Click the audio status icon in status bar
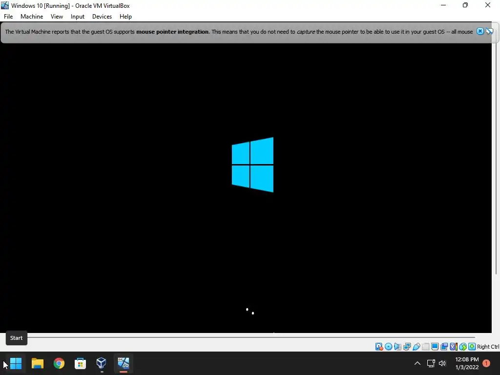500x375 pixels. coord(397,347)
